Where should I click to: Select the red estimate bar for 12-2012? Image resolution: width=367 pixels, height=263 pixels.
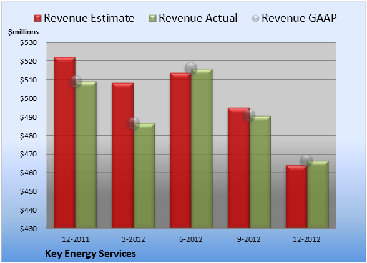(x=296, y=197)
